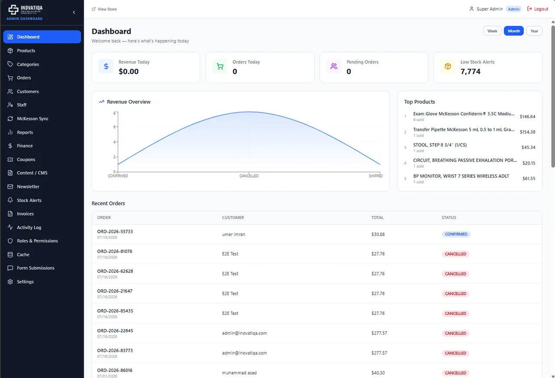Image resolution: width=555 pixels, height=378 pixels.
Task: Open the Activity Log page
Action: pos(42,227)
